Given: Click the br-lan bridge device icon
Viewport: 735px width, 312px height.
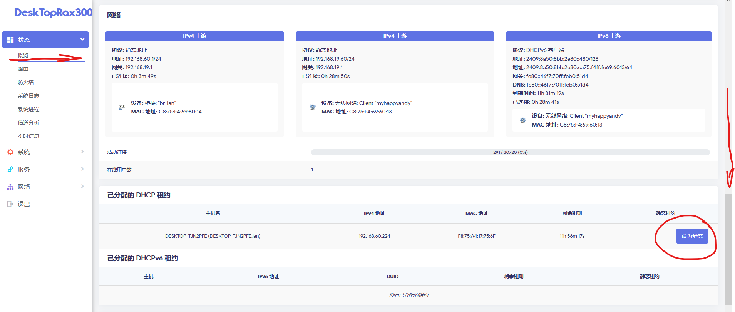Looking at the screenshot, I should pos(122,107).
